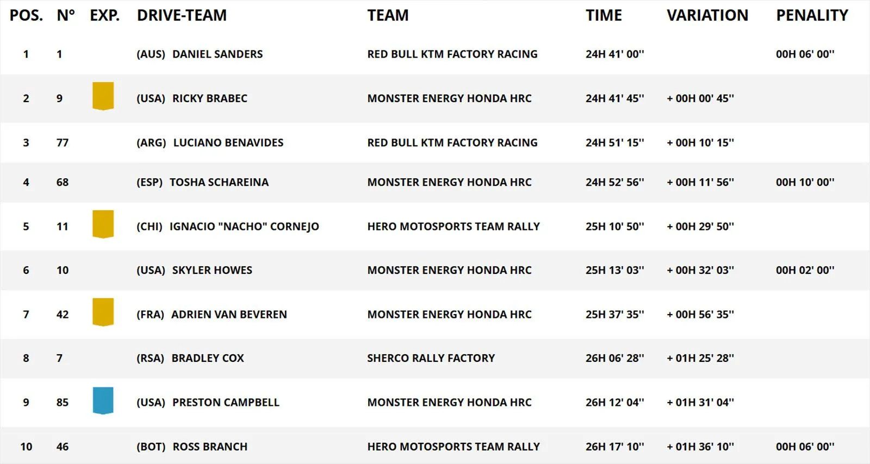Click the PENALITY column header
Viewport: 870px width, 464px height.
click(812, 15)
